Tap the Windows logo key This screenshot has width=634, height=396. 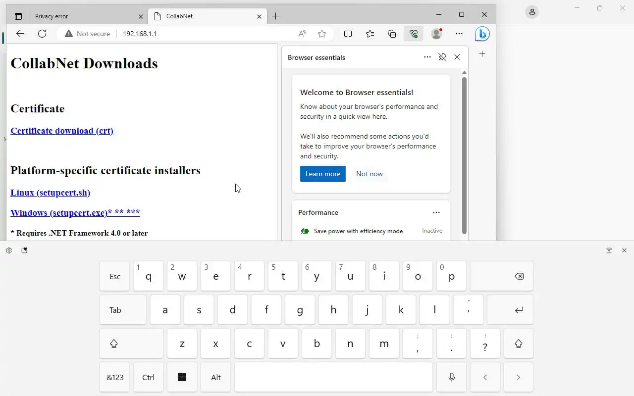tap(182, 377)
